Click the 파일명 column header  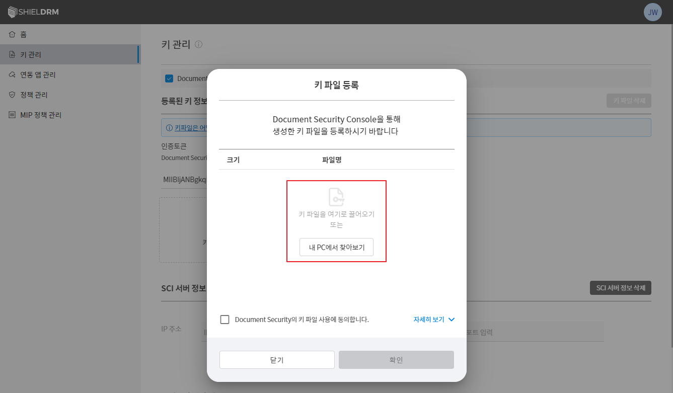(332, 160)
